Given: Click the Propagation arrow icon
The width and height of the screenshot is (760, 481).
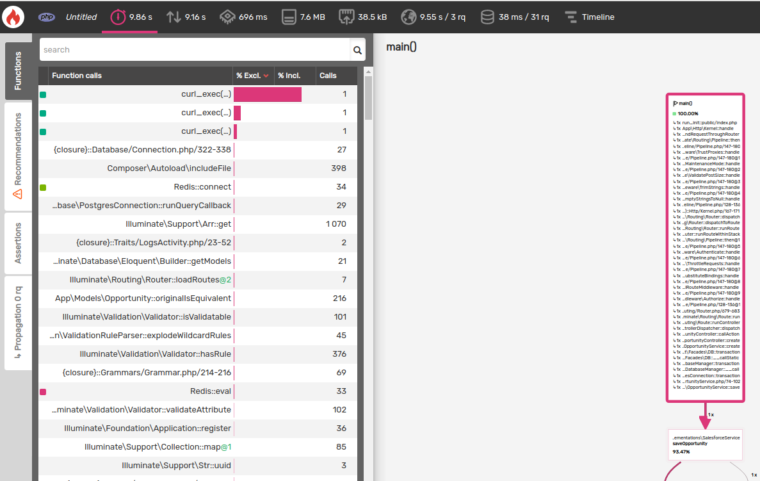Looking at the screenshot, I should (x=18, y=355).
